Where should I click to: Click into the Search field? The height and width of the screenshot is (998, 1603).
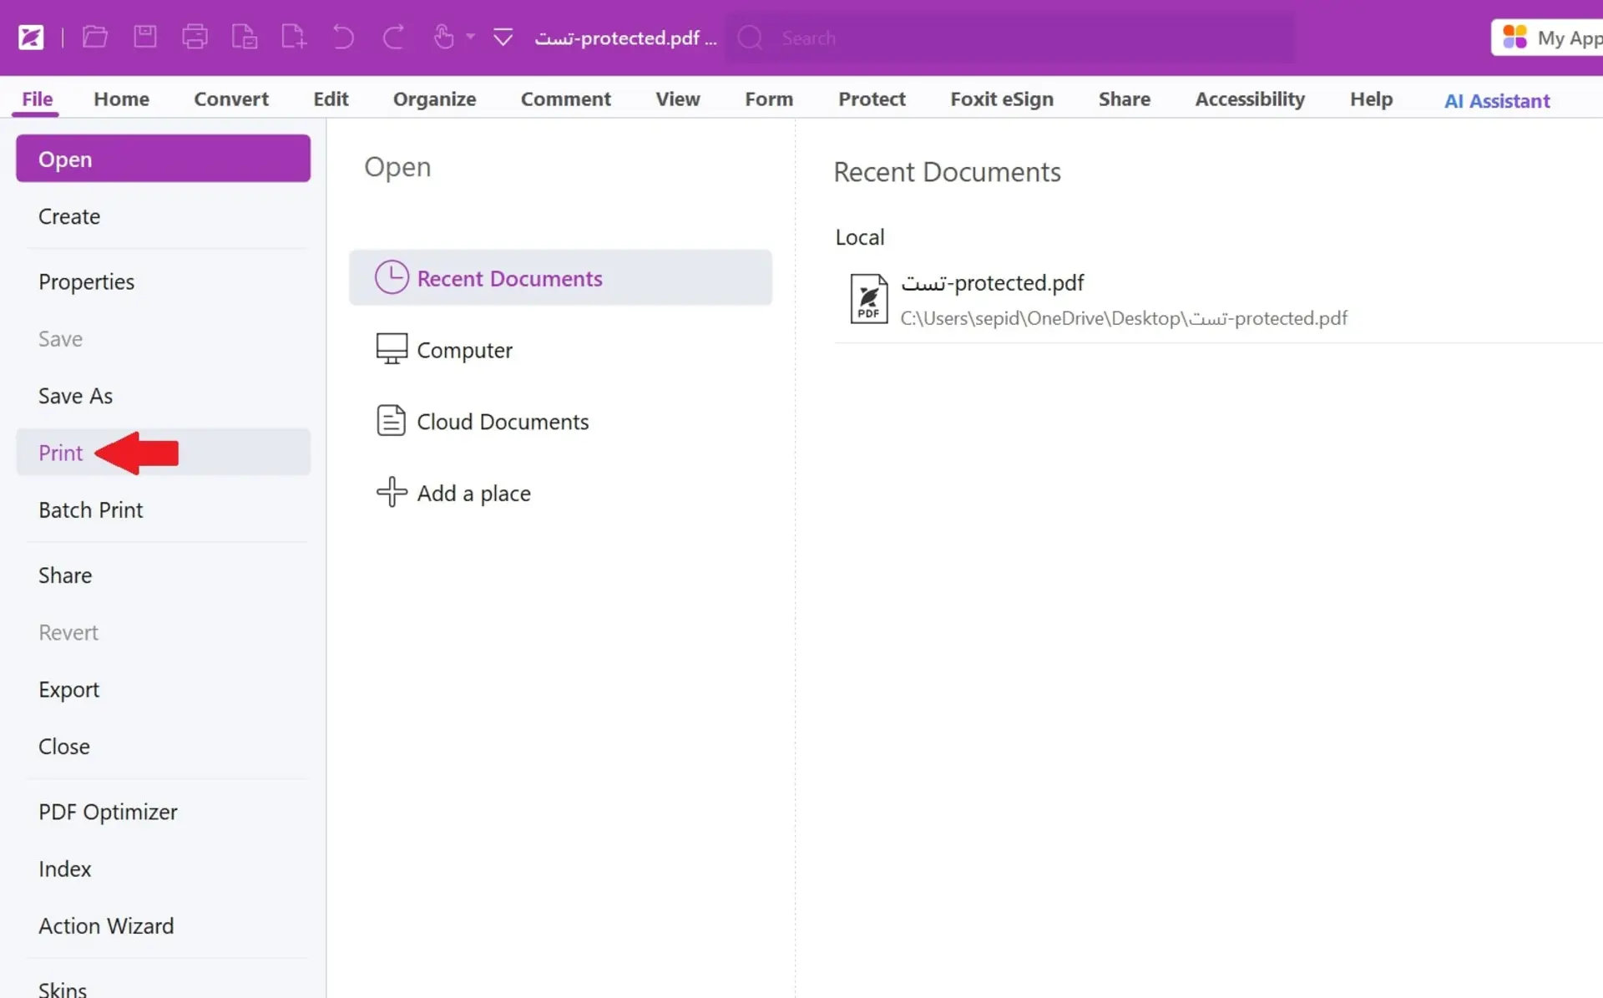pos(1010,38)
